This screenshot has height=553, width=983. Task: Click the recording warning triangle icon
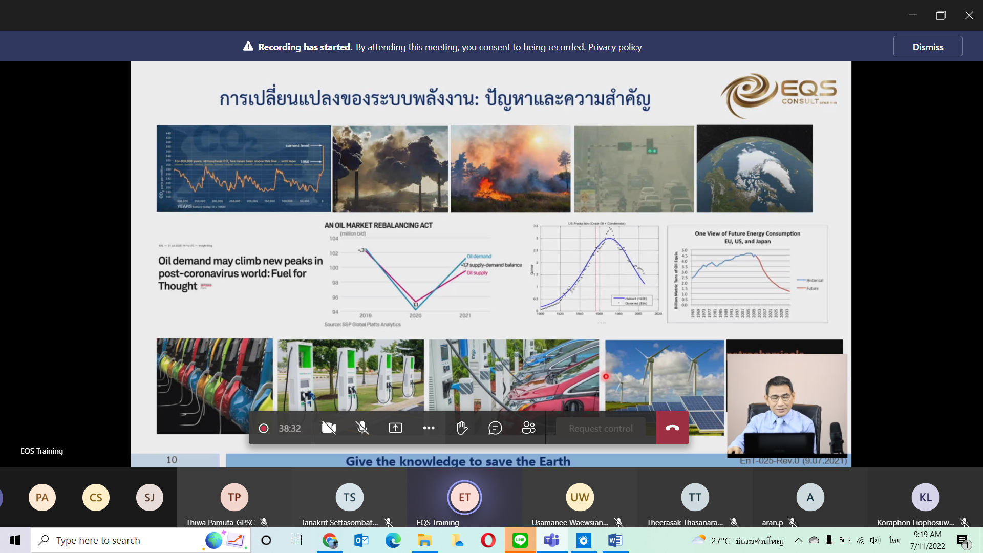[x=248, y=47]
